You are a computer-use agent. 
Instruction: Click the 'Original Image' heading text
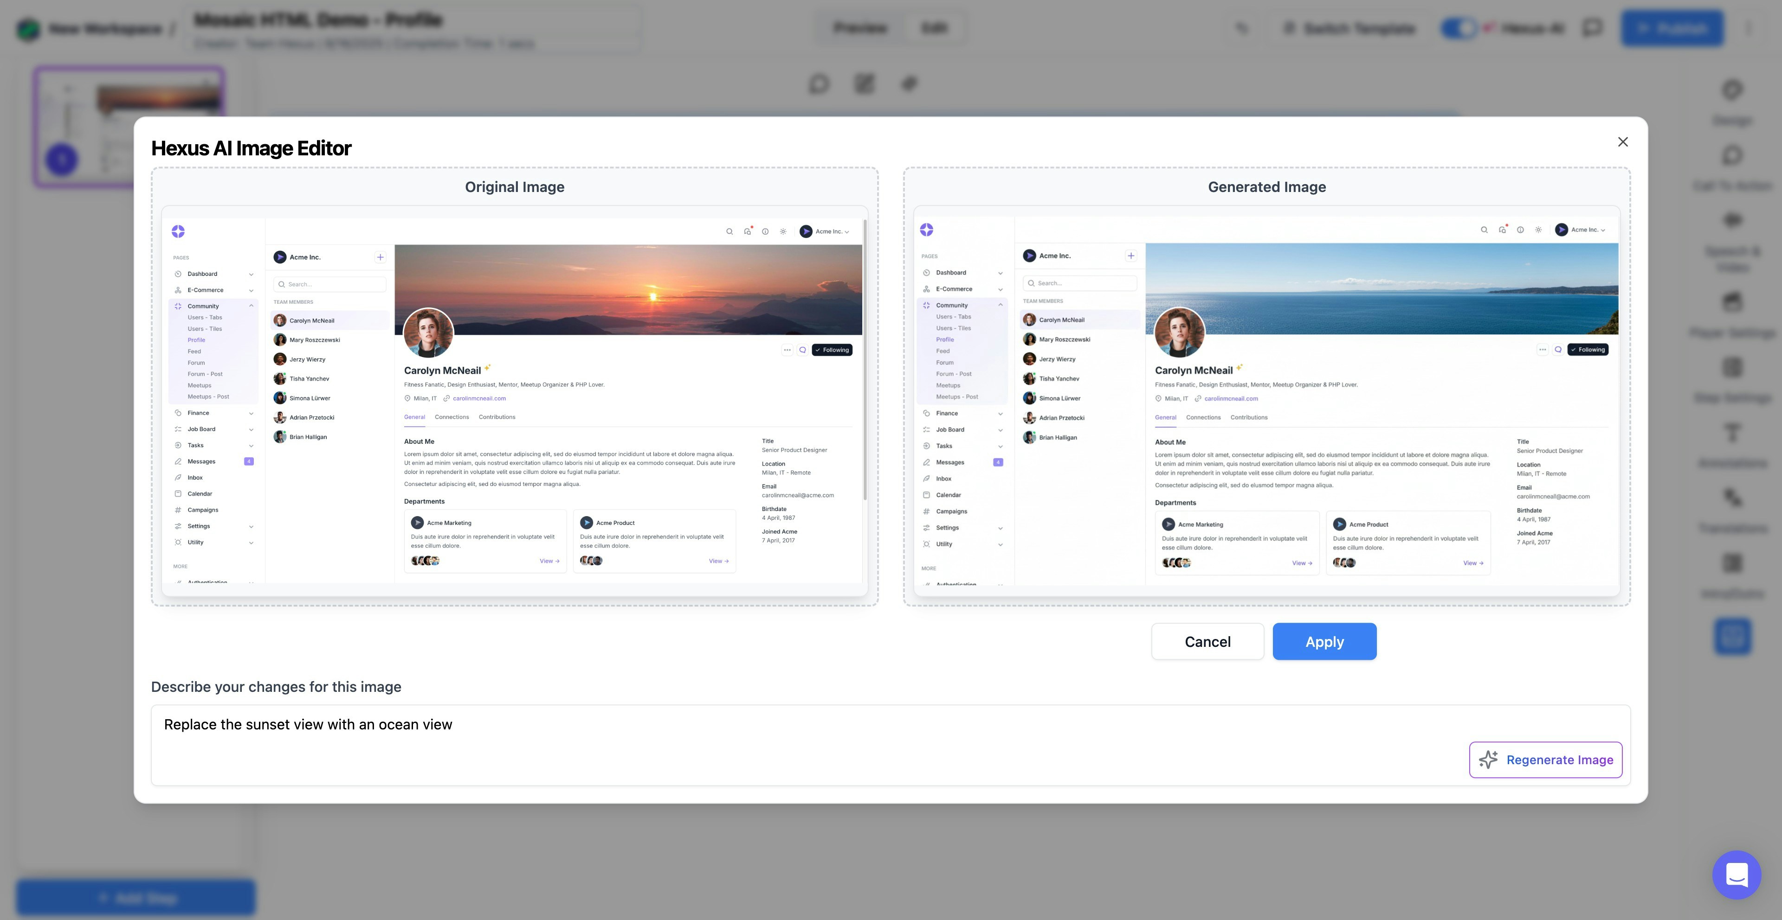(515, 186)
